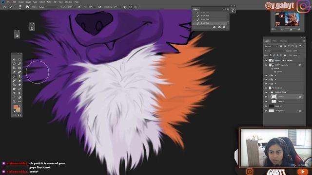312x175 pixels.
Task: Open brush Opacity slider dropdown
Action: 75,7
